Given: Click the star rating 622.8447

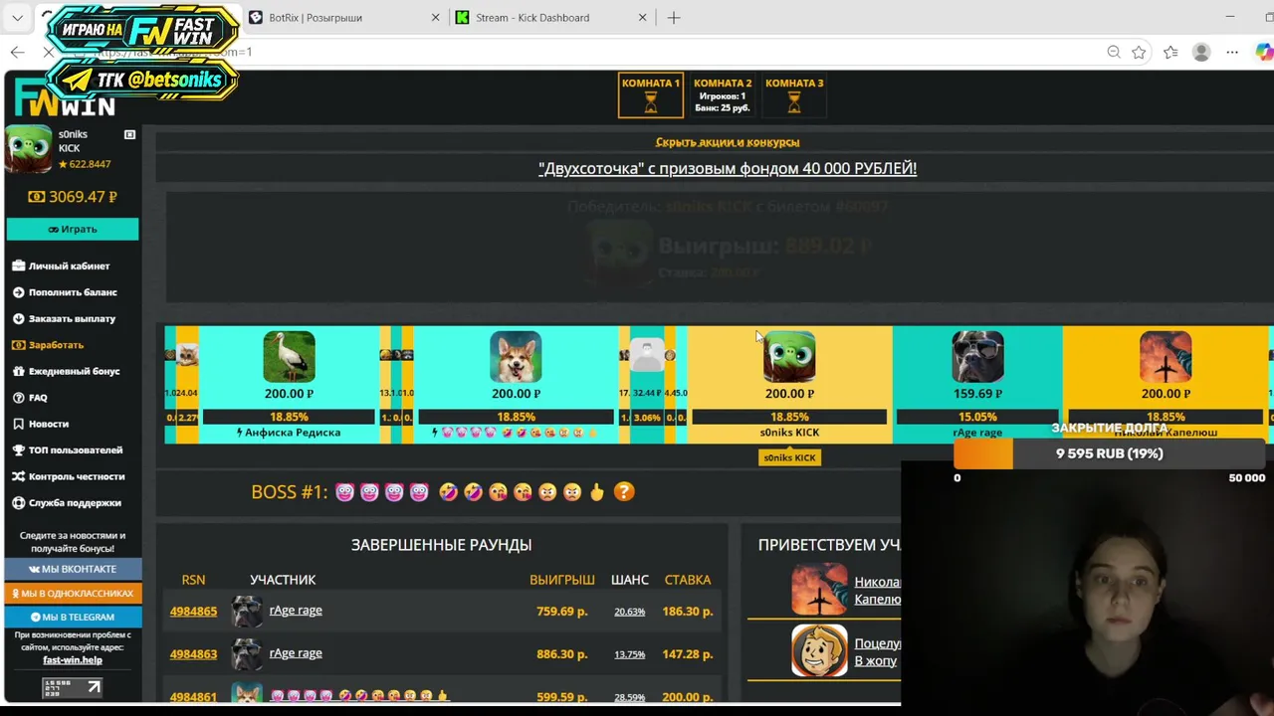Looking at the screenshot, I should (85, 164).
